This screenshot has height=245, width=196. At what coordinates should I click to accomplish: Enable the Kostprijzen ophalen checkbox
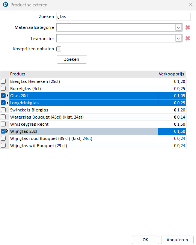[59, 49]
